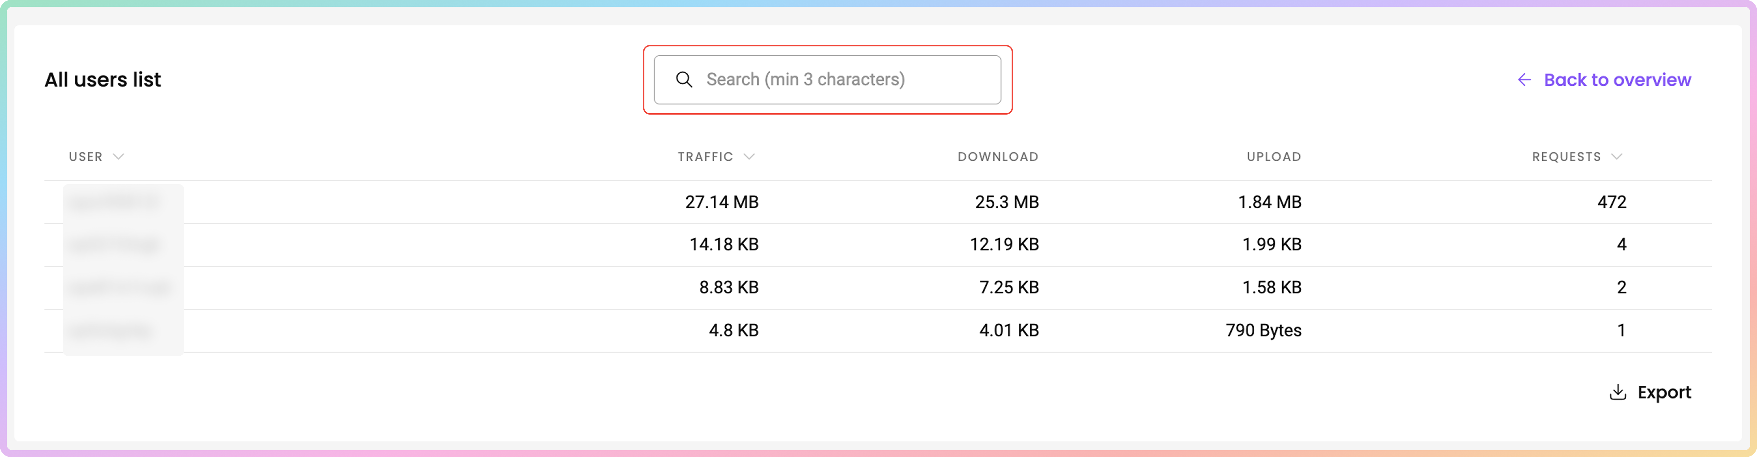
Task: Click the 790 Bytes upload value
Action: [1263, 330]
